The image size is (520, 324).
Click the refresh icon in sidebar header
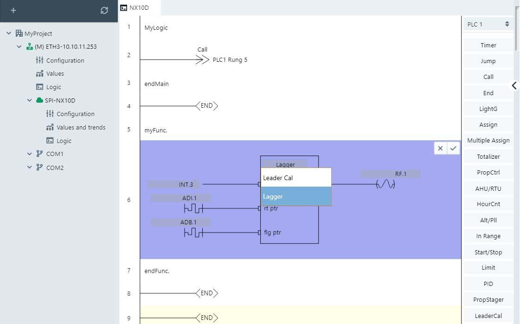104,10
